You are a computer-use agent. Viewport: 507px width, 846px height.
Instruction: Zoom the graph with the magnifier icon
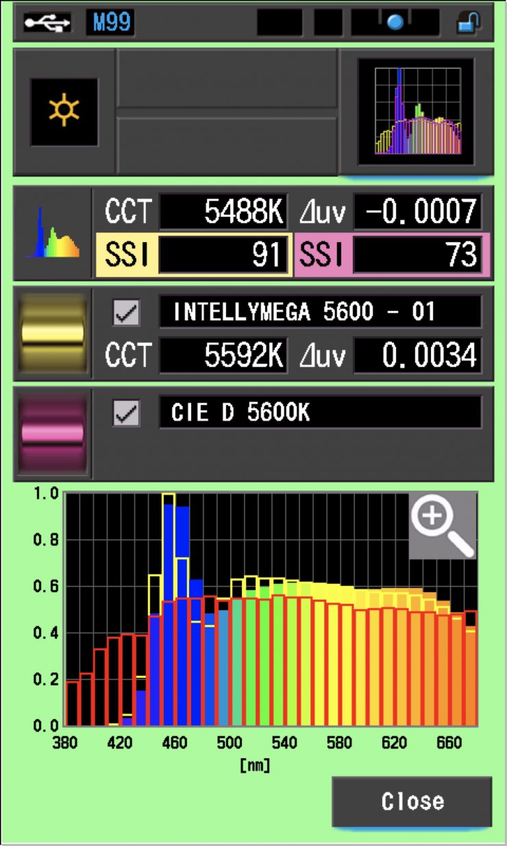[442, 525]
